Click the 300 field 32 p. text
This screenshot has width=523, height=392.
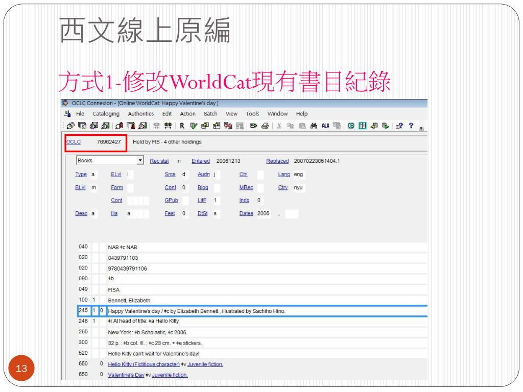coord(155,343)
